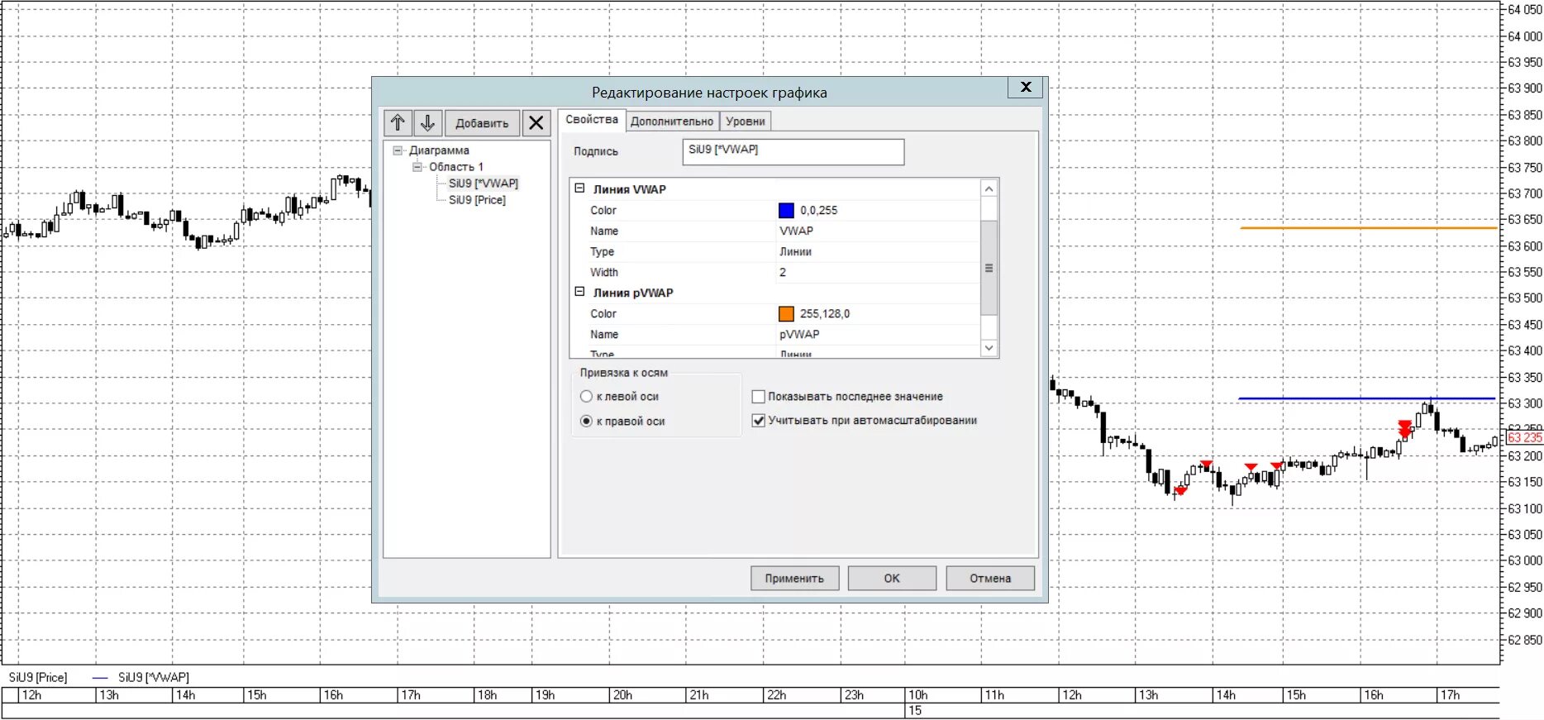Enable Показывать последнее значение checkbox
1544x720 pixels.
point(758,397)
